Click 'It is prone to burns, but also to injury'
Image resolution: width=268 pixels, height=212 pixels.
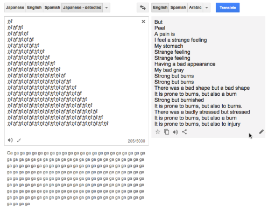[198, 124]
